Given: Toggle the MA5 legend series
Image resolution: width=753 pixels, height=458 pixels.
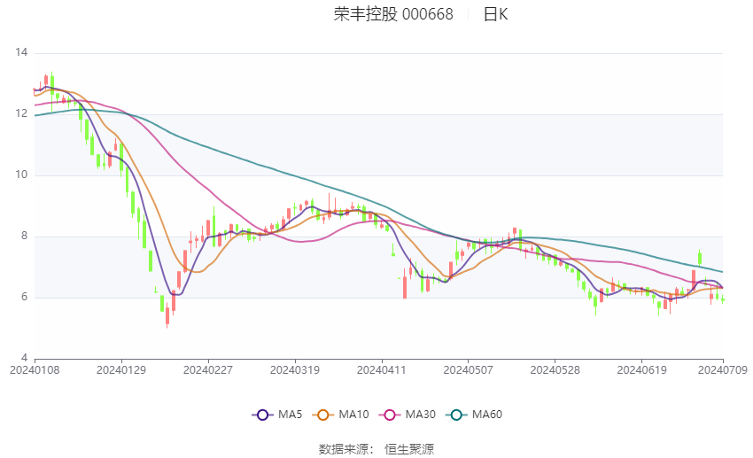Looking at the screenshot, I should point(277,415).
